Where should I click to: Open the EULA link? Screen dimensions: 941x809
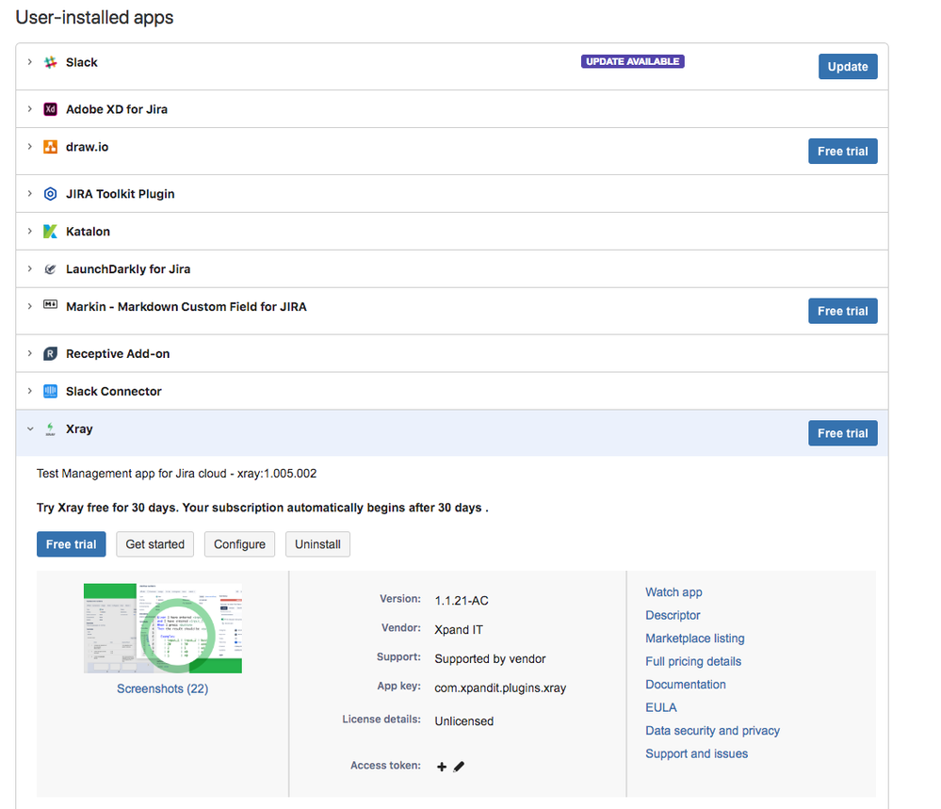pos(660,707)
